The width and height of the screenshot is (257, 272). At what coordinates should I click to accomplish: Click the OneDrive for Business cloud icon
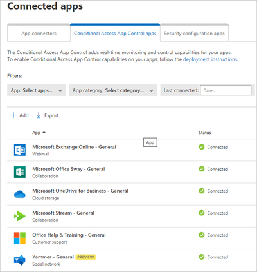click(x=20, y=194)
